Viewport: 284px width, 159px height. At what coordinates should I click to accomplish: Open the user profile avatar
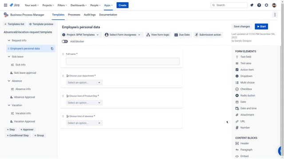(274, 5)
